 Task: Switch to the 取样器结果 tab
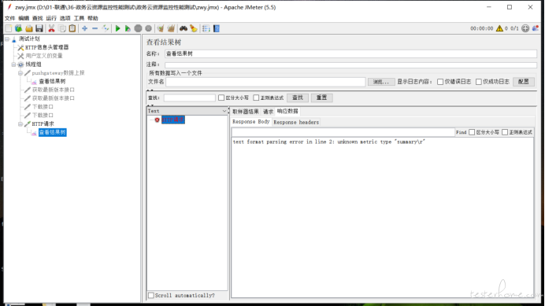pos(246,112)
